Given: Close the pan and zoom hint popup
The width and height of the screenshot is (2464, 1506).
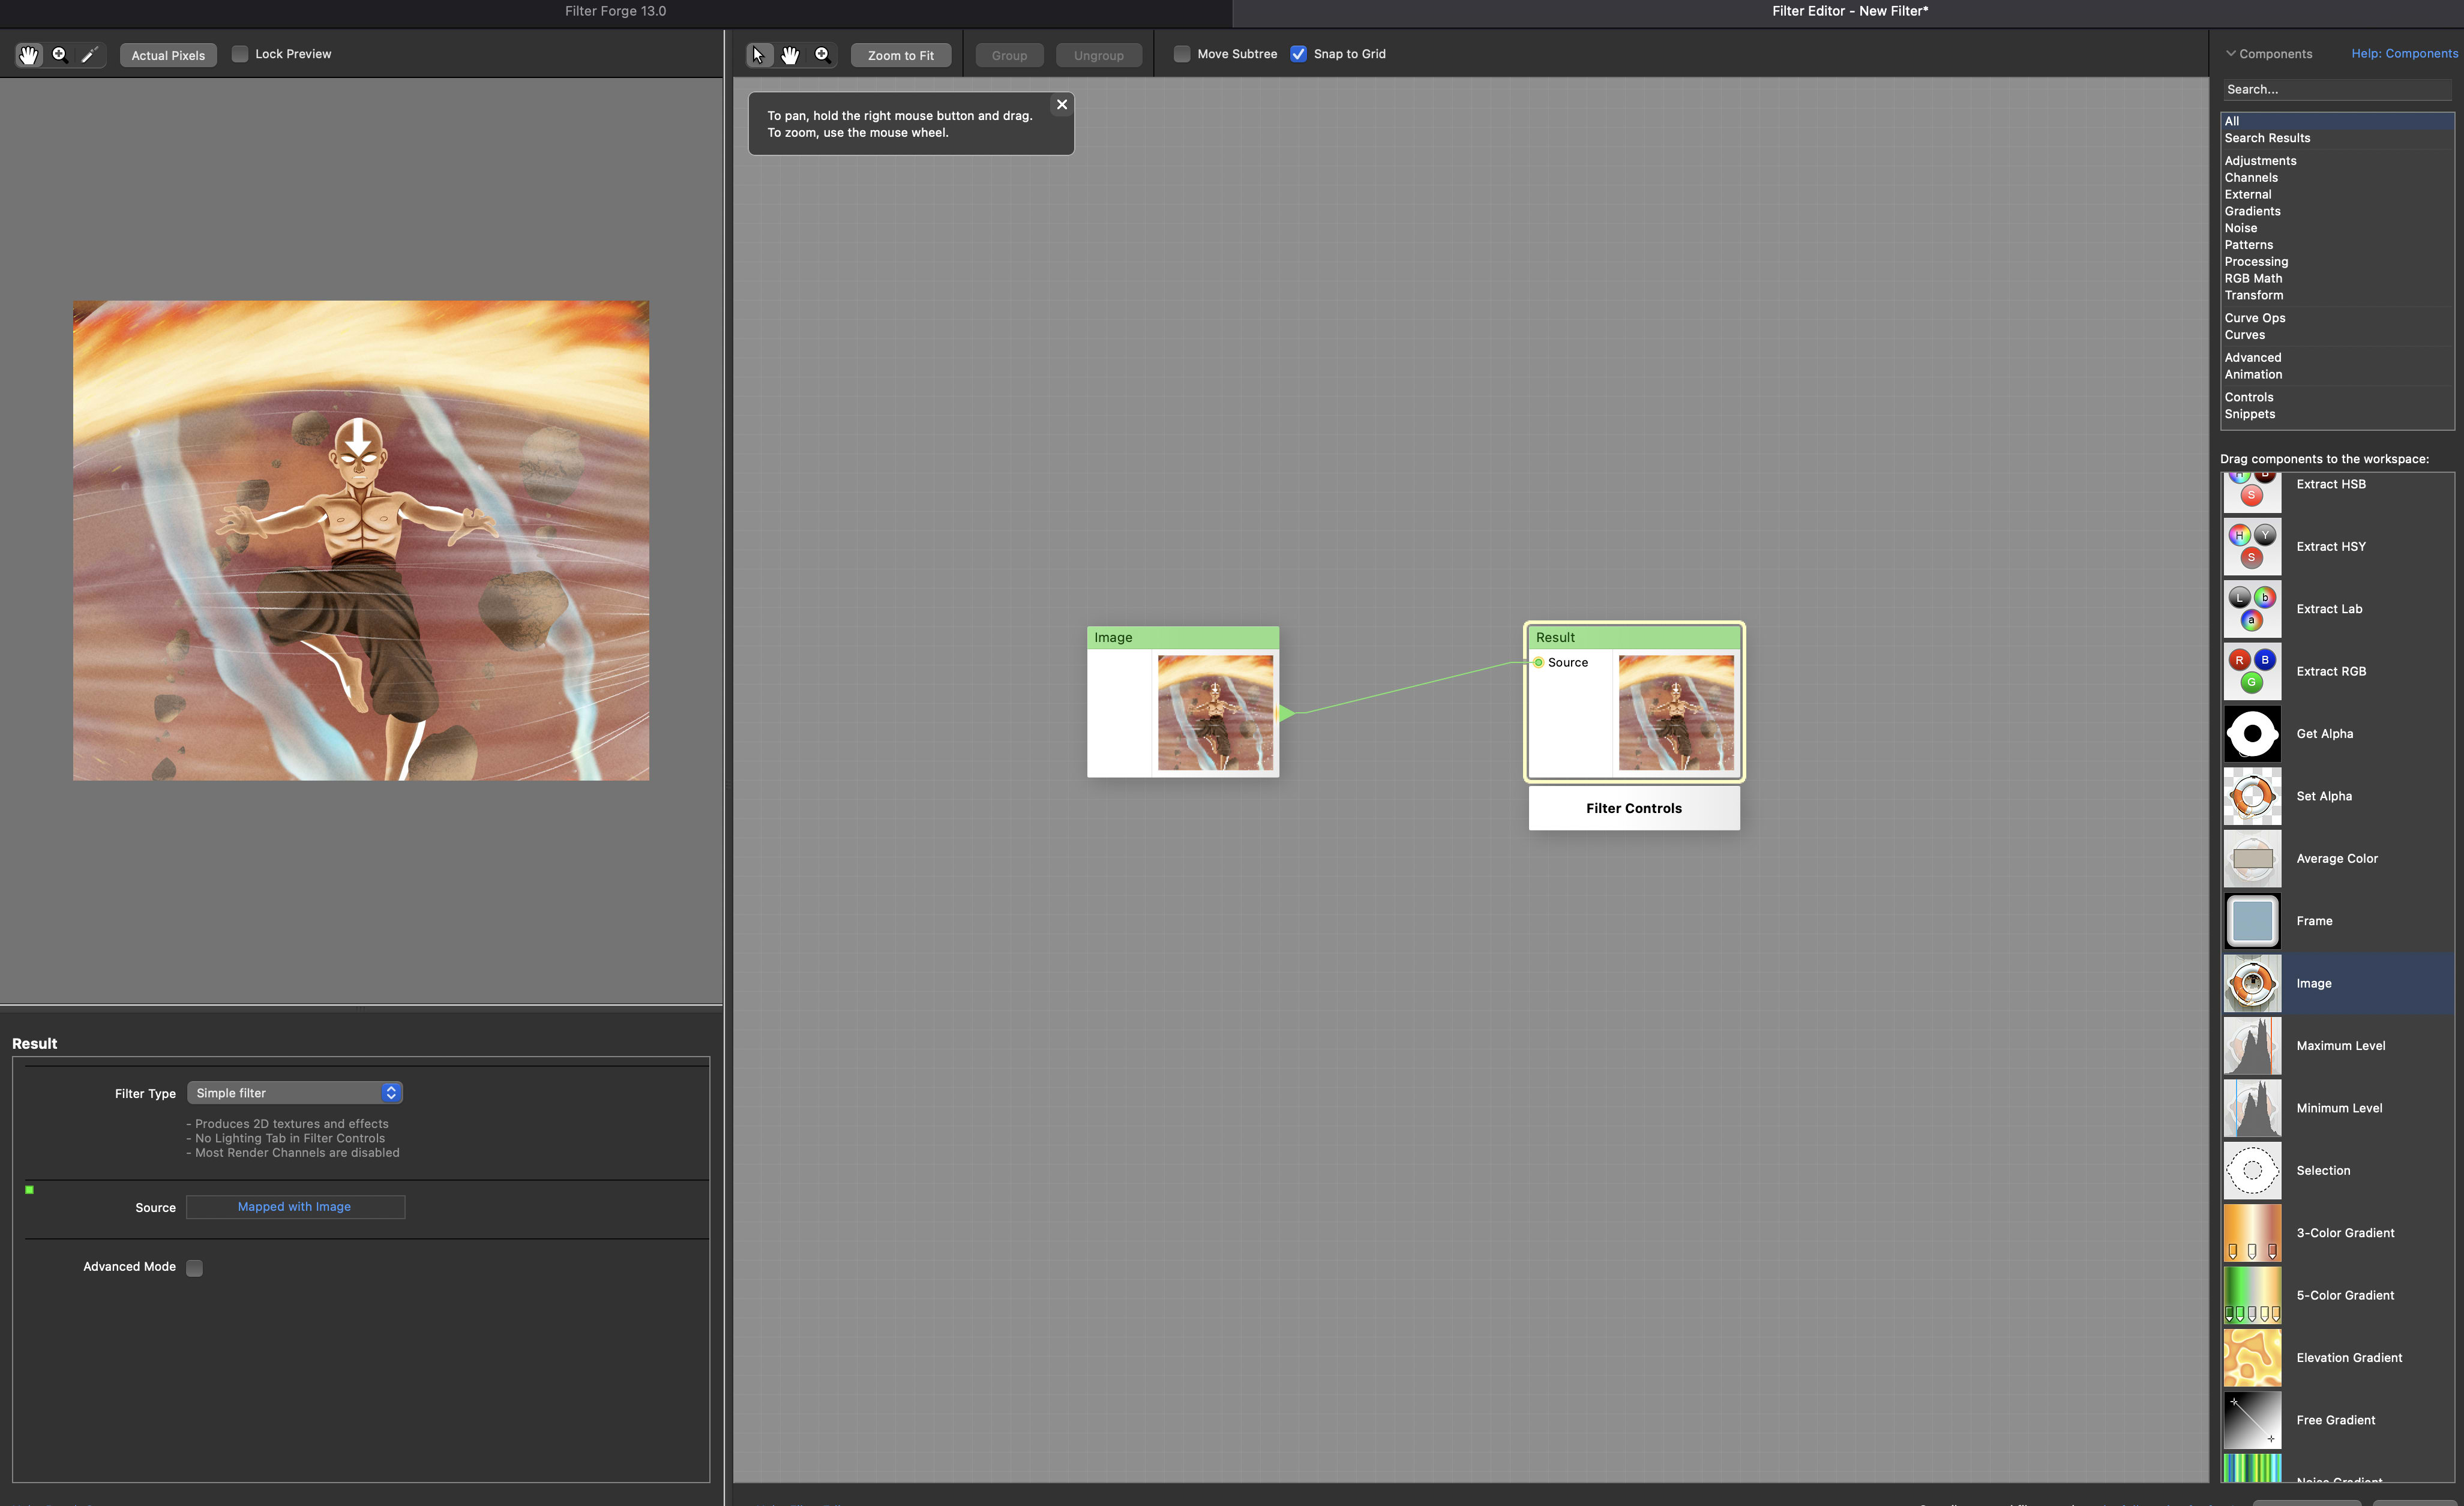Looking at the screenshot, I should (1062, 104).
